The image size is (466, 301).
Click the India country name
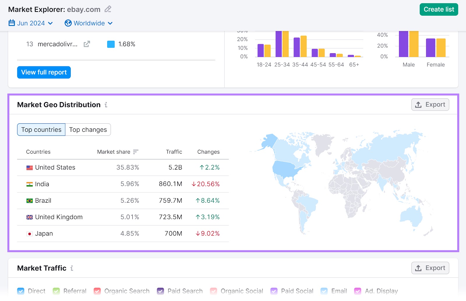pyautogui.click(x=42, y=184)
